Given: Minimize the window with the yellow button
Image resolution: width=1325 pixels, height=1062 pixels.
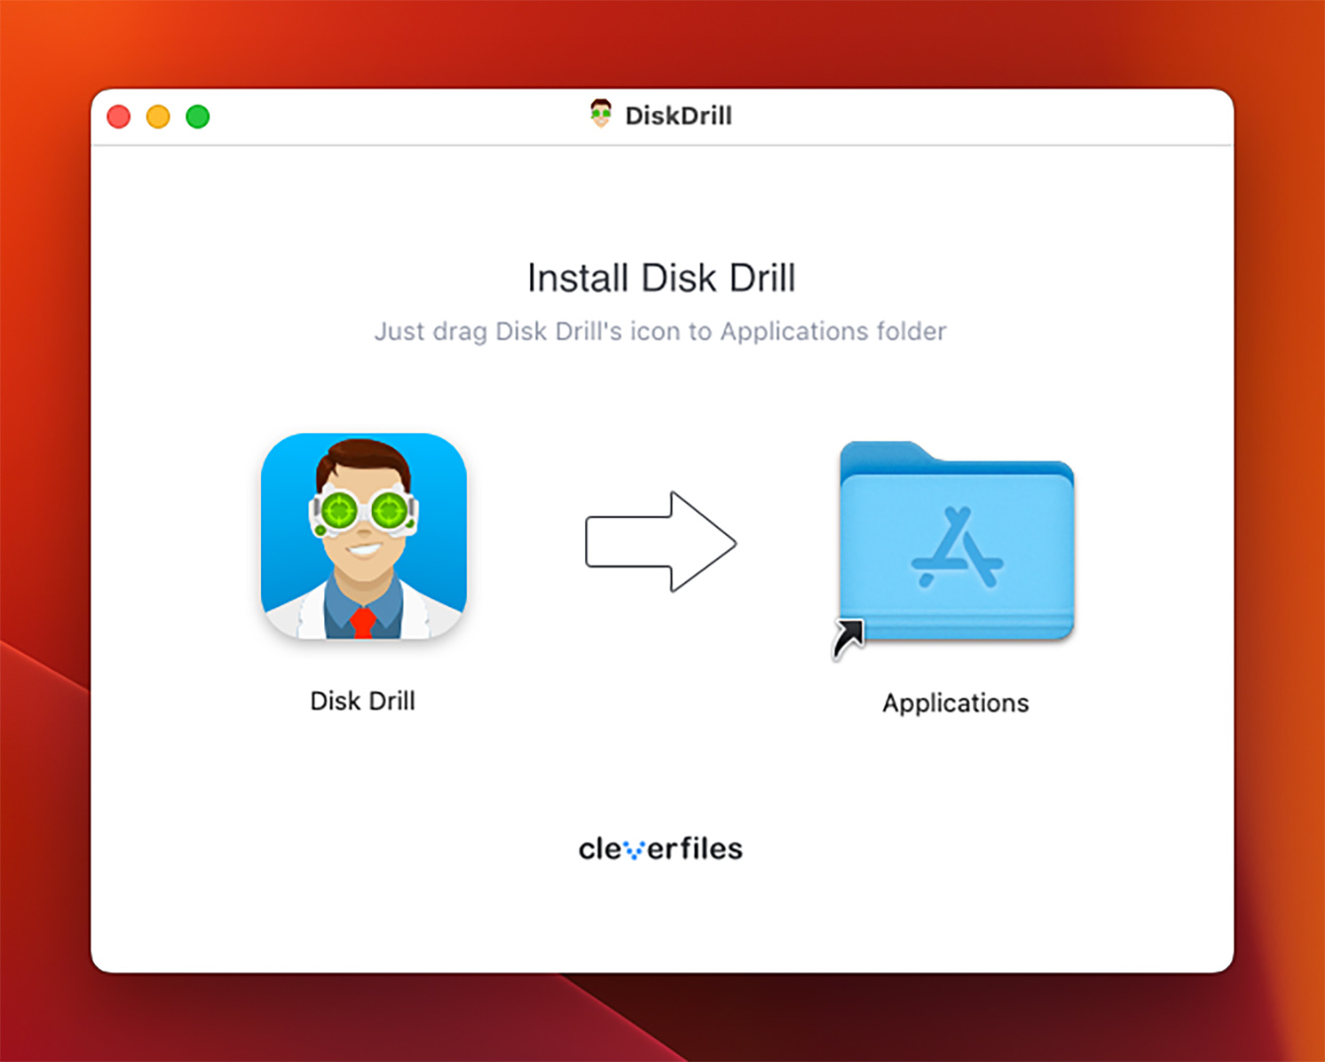Looking at the screenshot, I should 158,117.
